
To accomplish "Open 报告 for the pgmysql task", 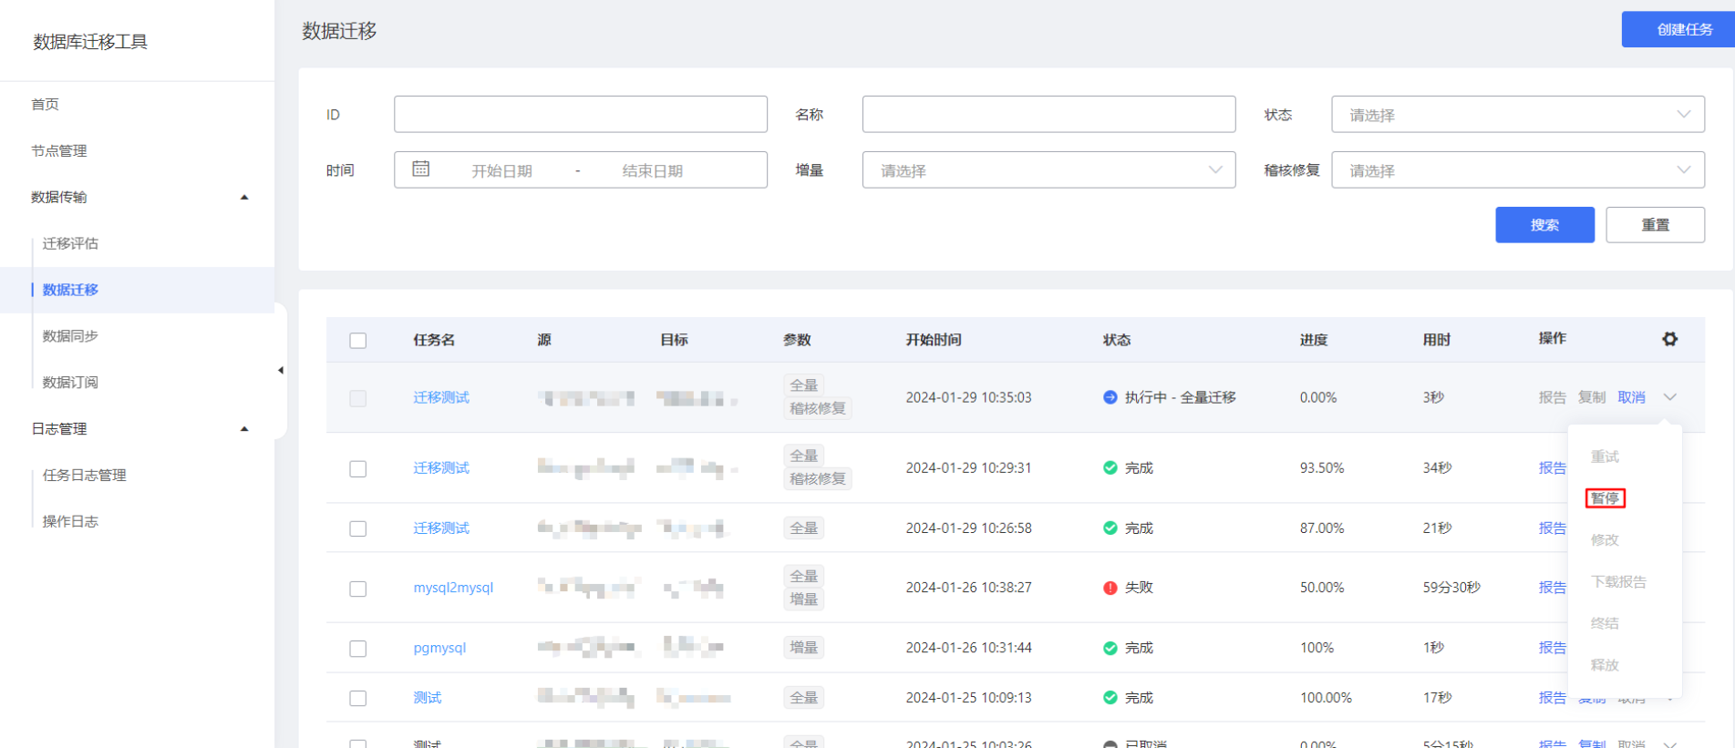I will (x=1553, y=648).
